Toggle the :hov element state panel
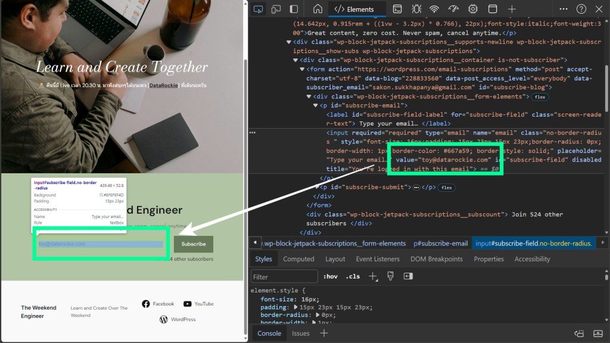Image resolution: width=610 pixels, height=343 pixels. [330, 276]
